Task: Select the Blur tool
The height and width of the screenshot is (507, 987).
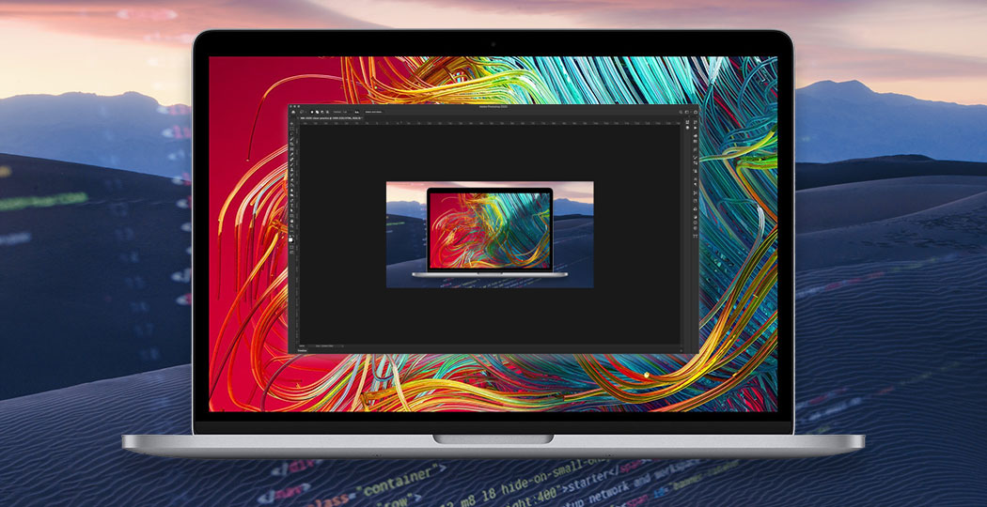Action: click(291, 191)
